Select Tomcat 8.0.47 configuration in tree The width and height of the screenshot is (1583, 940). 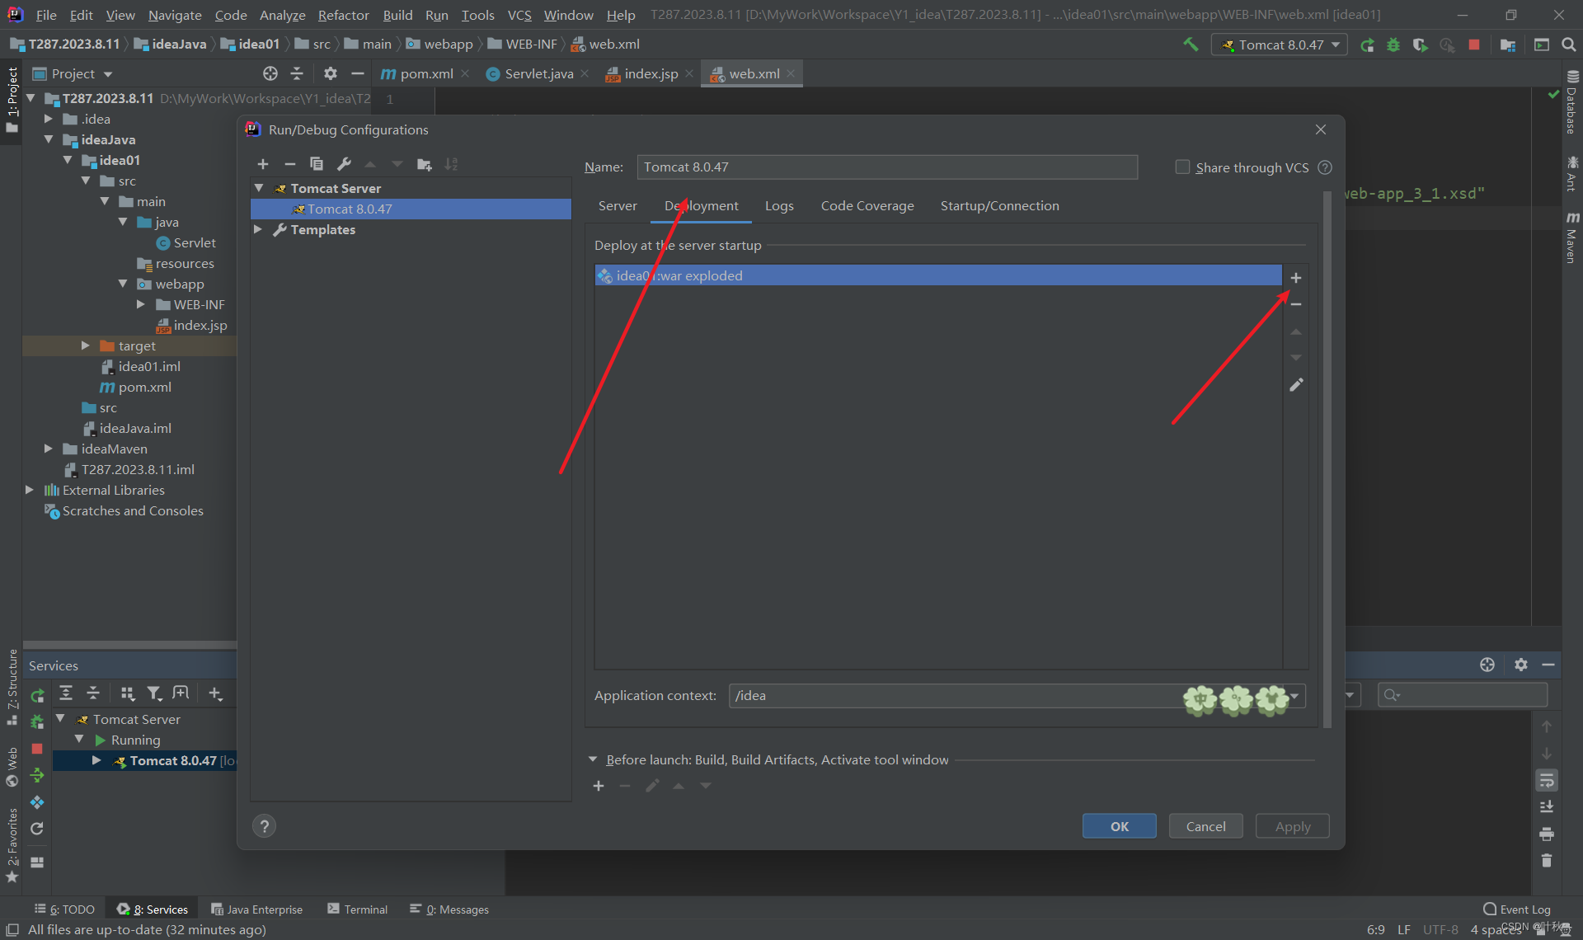pyautogui.click(x=411, y=209)
